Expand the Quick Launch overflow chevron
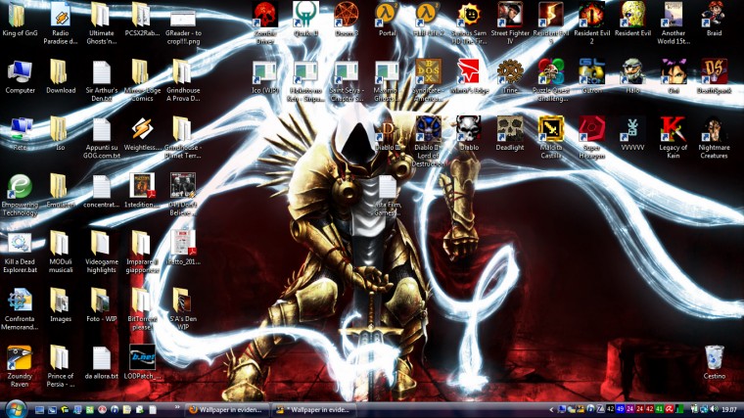The width and height of the screenshot is (744, 418). click(177, 406)
